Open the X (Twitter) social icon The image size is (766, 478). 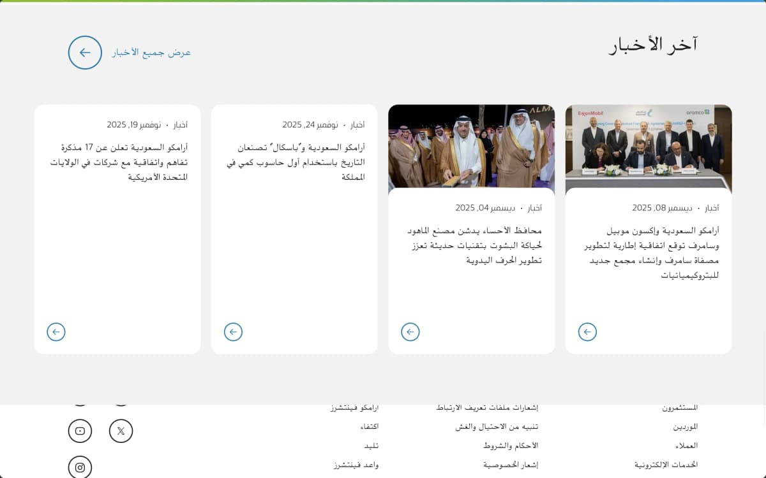[121, 431]
